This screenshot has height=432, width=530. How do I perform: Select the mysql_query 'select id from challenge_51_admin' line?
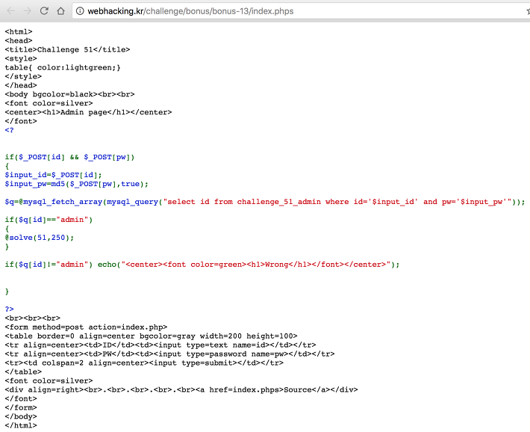265,202
